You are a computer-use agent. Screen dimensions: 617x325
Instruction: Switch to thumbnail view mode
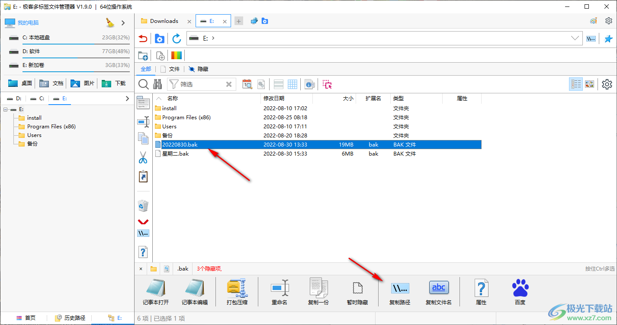589,84
